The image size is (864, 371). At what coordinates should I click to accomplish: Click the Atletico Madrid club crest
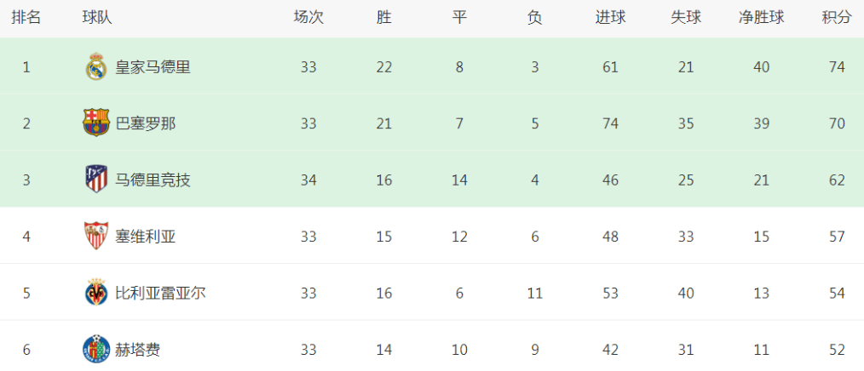coord(96,180)
